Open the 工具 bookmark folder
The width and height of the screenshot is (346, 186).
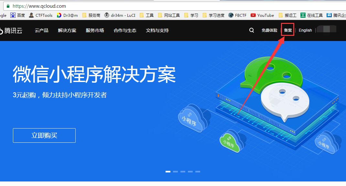(x=146, y=15)
